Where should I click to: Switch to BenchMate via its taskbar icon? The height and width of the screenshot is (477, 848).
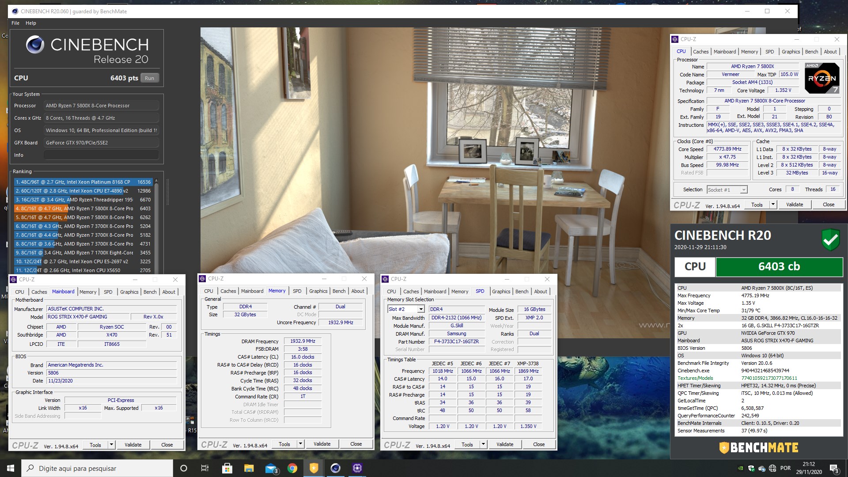tap(314, 468)
